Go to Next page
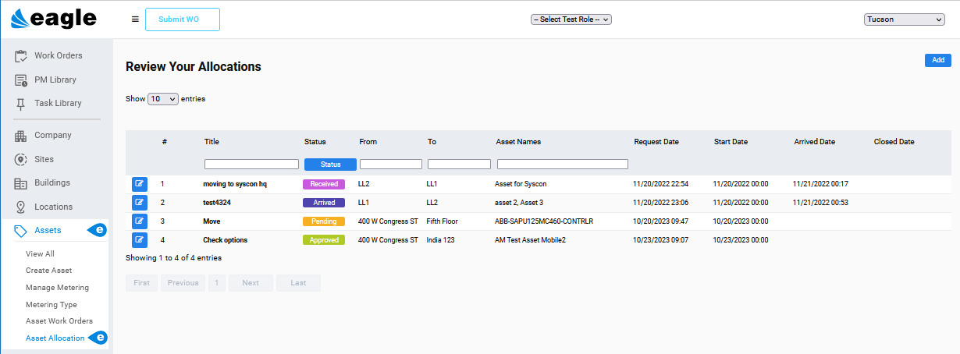Screen dimensions: 960x354 tap(251, 283)
